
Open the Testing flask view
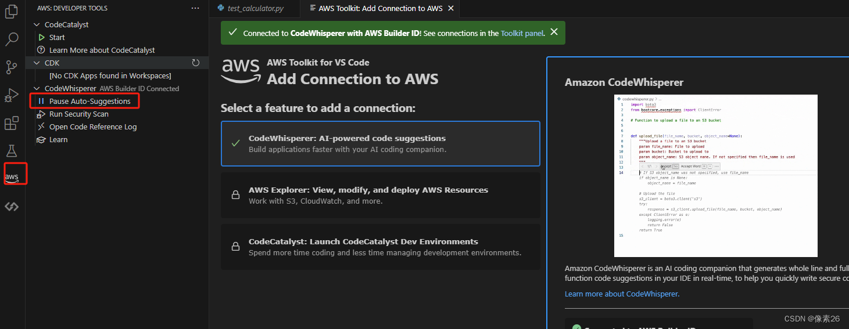[x=12, y=151]
